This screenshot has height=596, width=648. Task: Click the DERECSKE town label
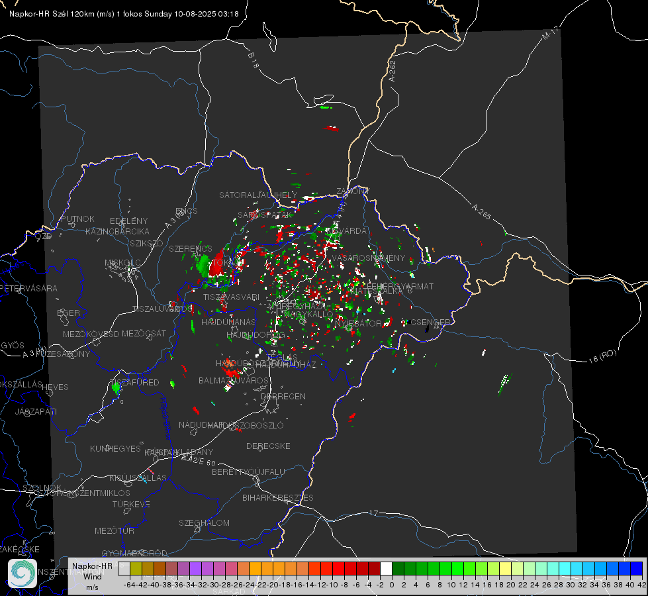click(x=268, y=446)
